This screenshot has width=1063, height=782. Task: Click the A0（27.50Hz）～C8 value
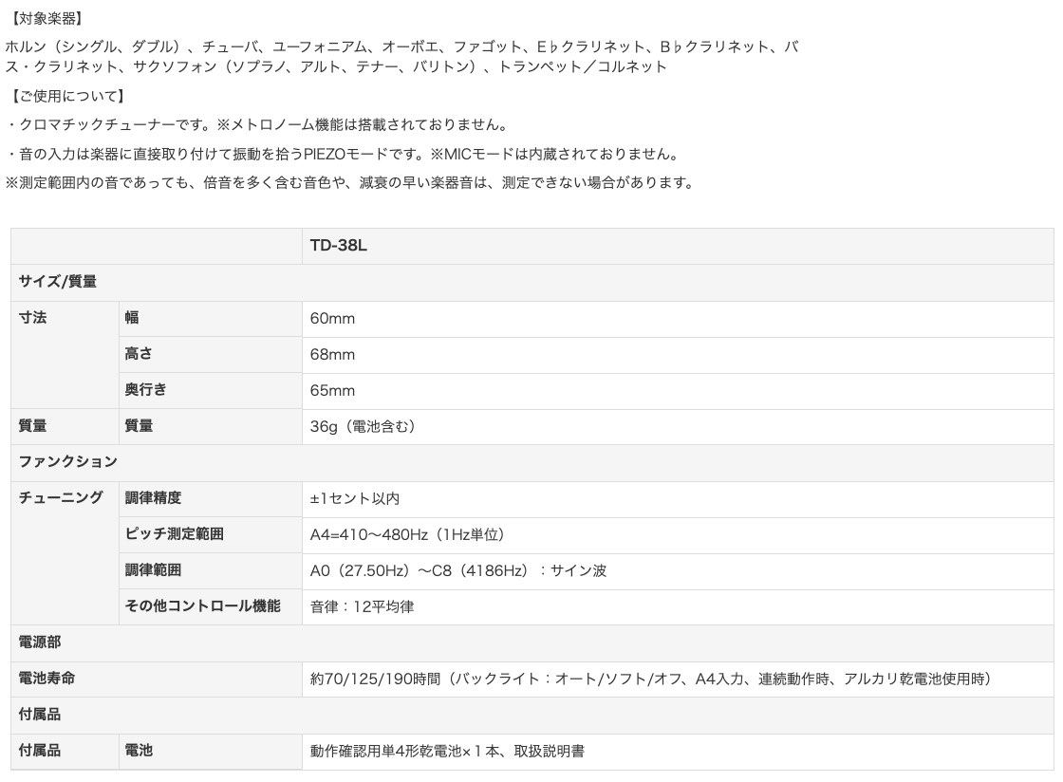(458, 570)
